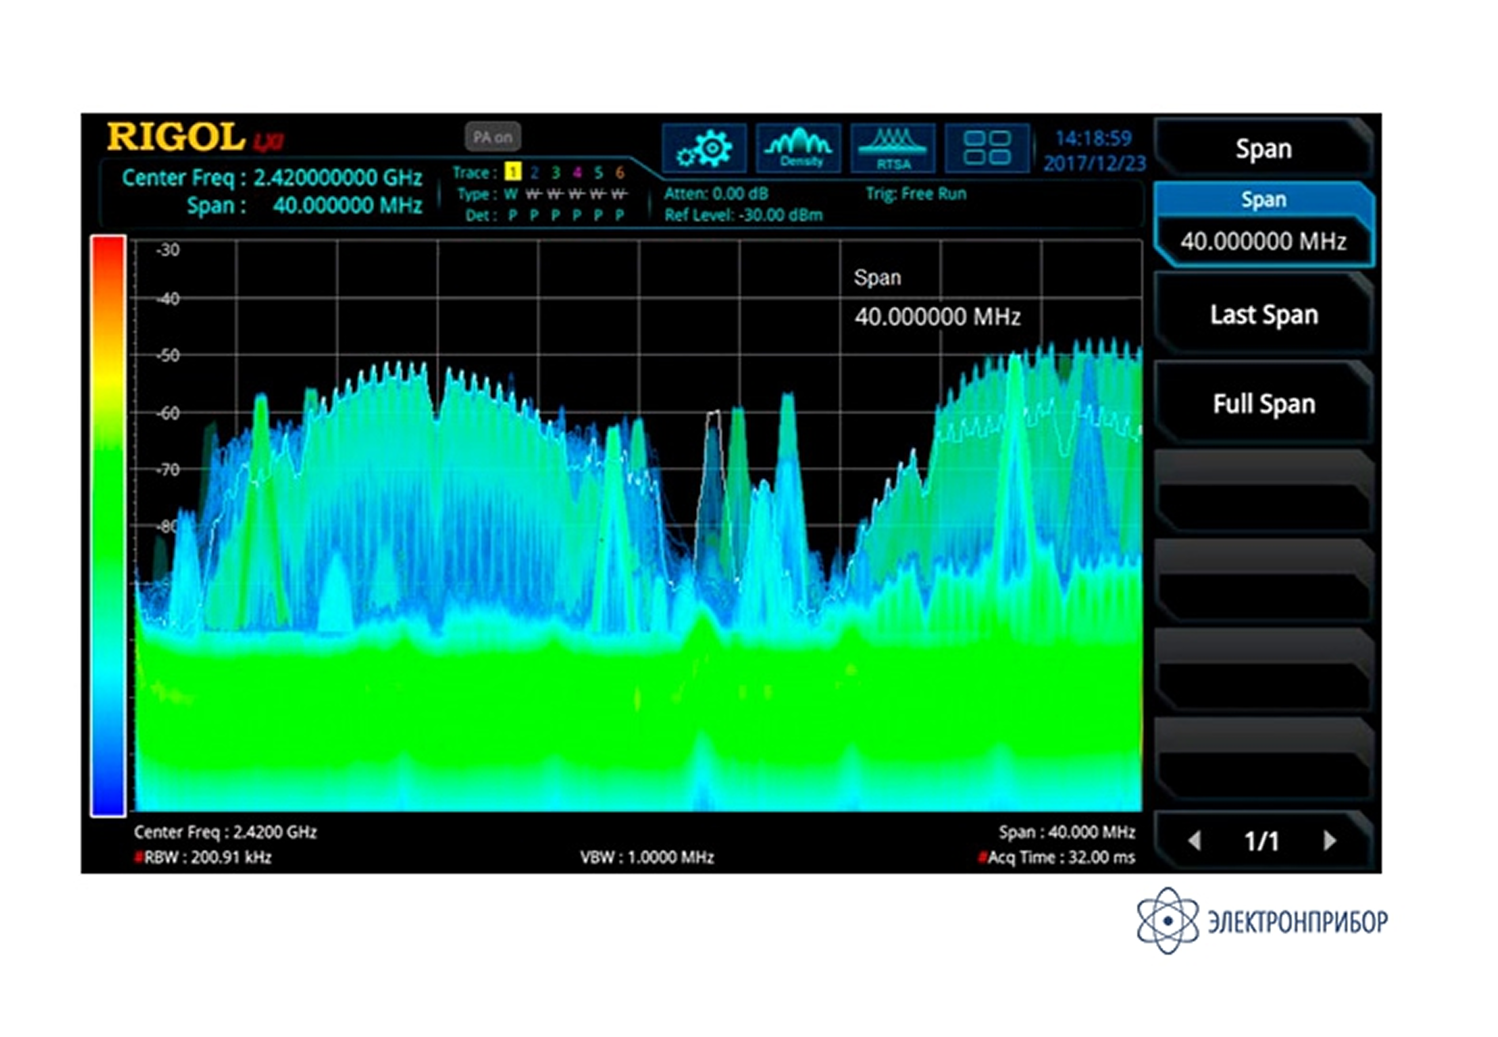
Task: Click the Электронприбор atom logo
Action: 1167,921
